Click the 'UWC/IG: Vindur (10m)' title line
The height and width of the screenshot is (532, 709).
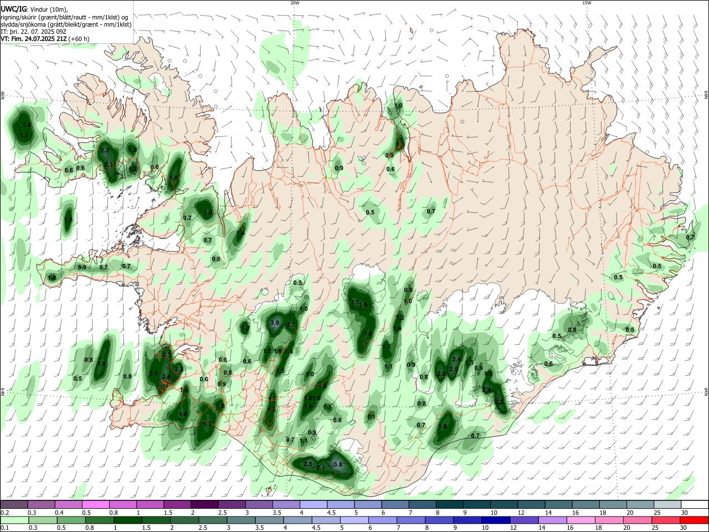pyautogui.click(x=34, y=9)
